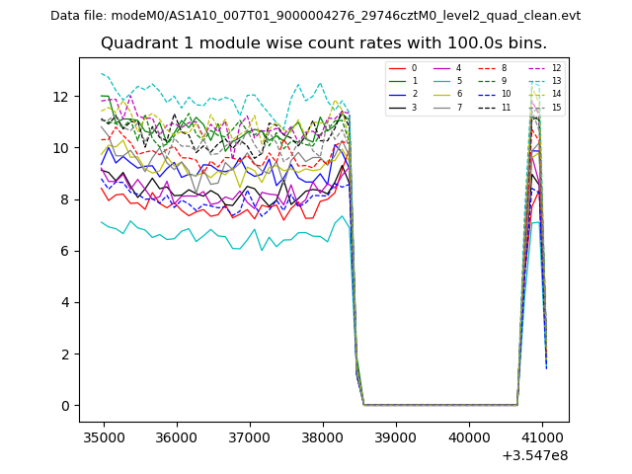Image resolution: width=632 pixels, height=474 pixels.
Task: Click the magenta dashed legend swatch for module 12
Action: pos(537,68)
